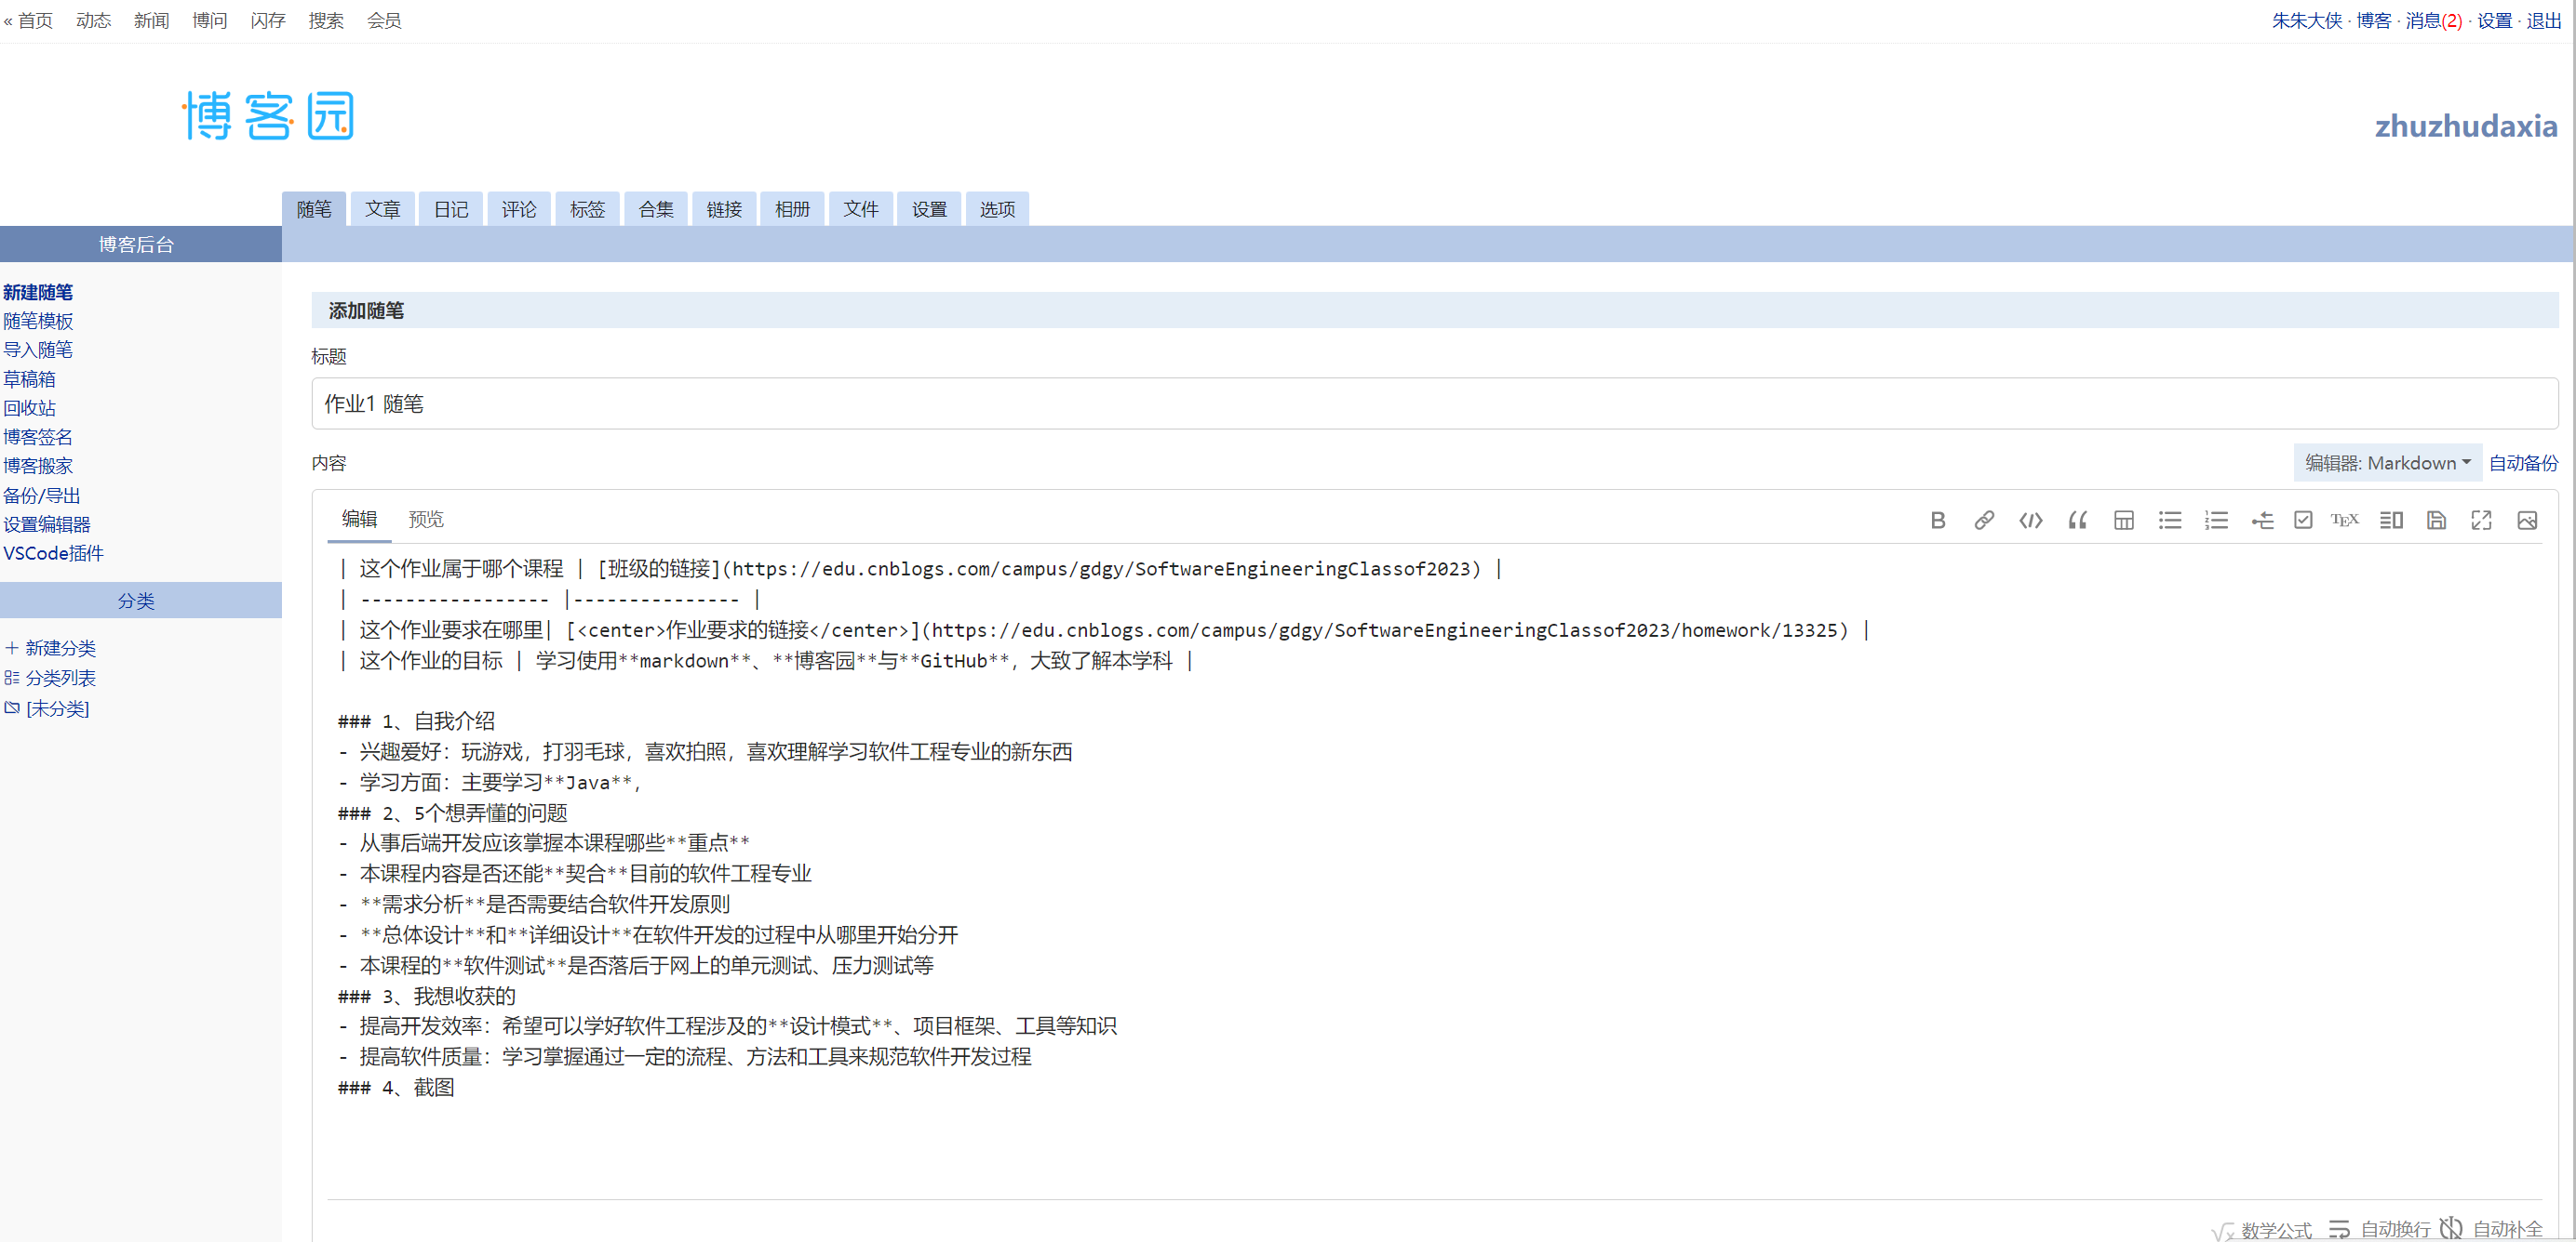2576x1242 pixels.
Task: Switch to the 预览 preview tab
Action: click(426, 519)
